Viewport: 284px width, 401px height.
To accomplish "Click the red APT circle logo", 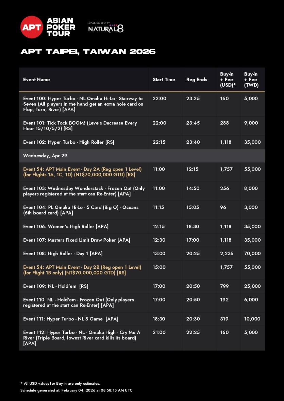I will pyautogui.click(x=32, y=27).
